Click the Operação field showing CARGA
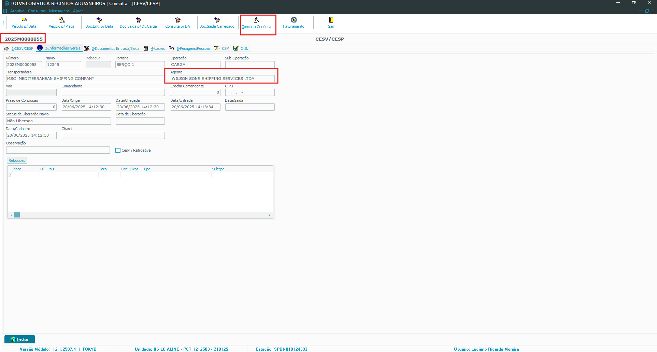Screen dimensions: 657x352 pos(195,65)
